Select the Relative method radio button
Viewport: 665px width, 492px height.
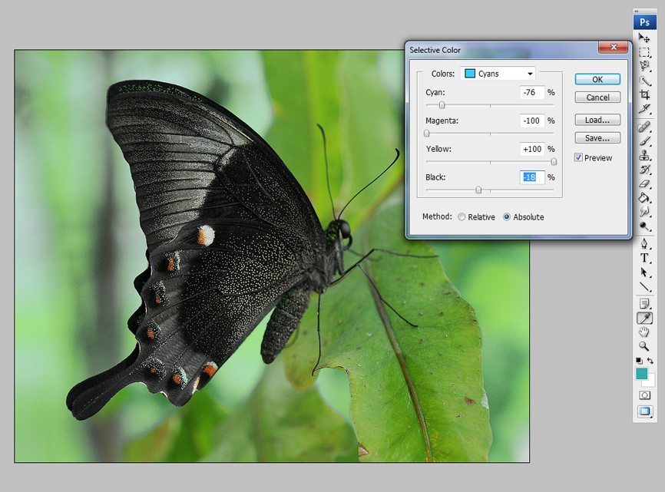(x=462, y=217)
